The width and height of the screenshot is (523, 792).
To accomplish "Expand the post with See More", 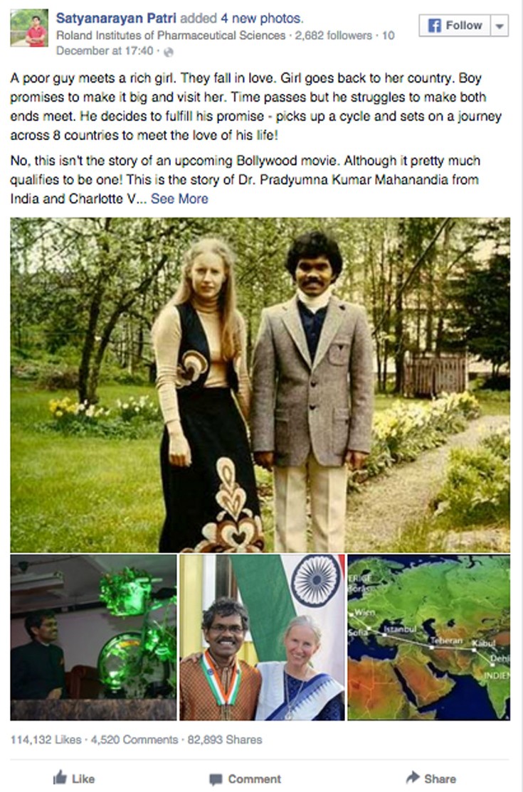I will (x=179, y=198).
